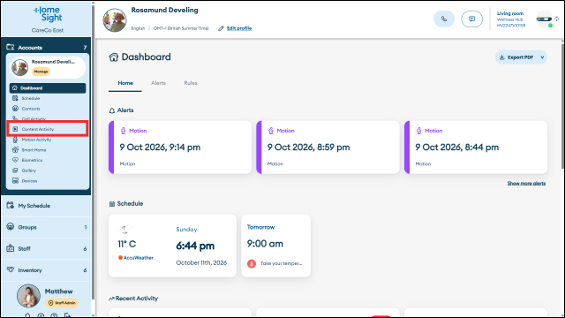Viewport: 565px width, 318px height.
Task: Click the Wellness Hub device image
Action: (x=544, y=19)
